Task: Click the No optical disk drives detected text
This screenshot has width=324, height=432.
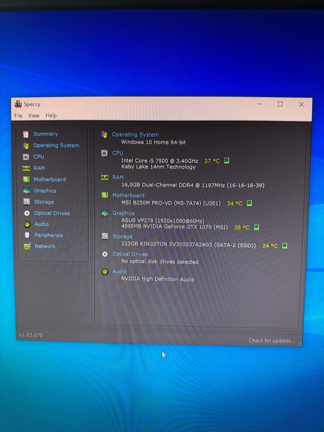Action: click(160, 262)
